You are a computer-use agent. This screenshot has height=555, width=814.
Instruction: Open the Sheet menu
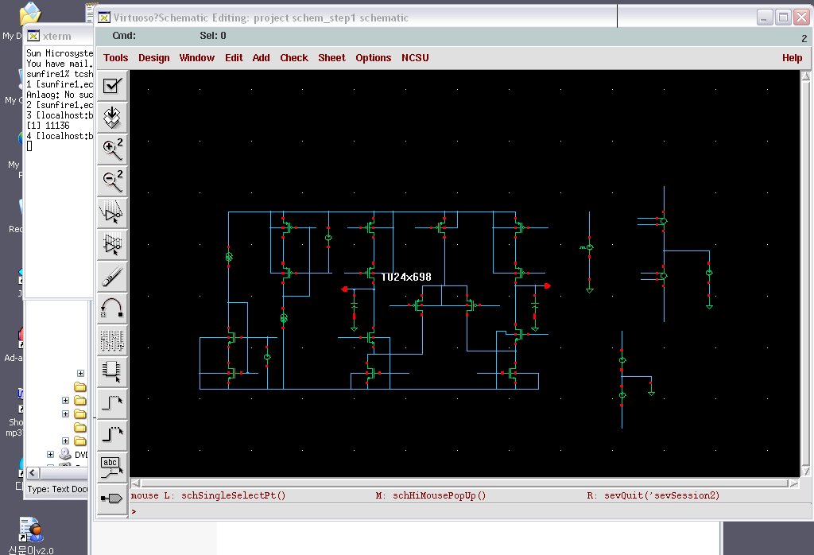pyautogui.click(x=331, y=57)
